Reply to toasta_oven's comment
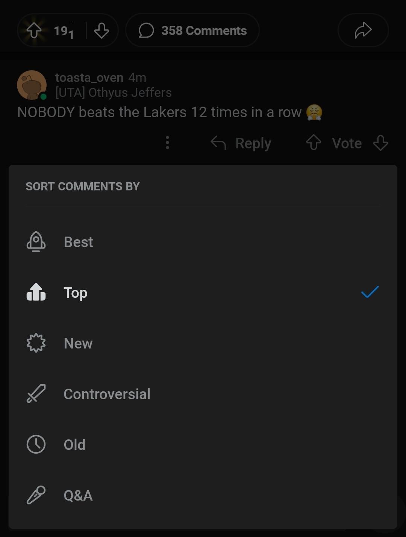406x537 pixels. tap(241, 143)
